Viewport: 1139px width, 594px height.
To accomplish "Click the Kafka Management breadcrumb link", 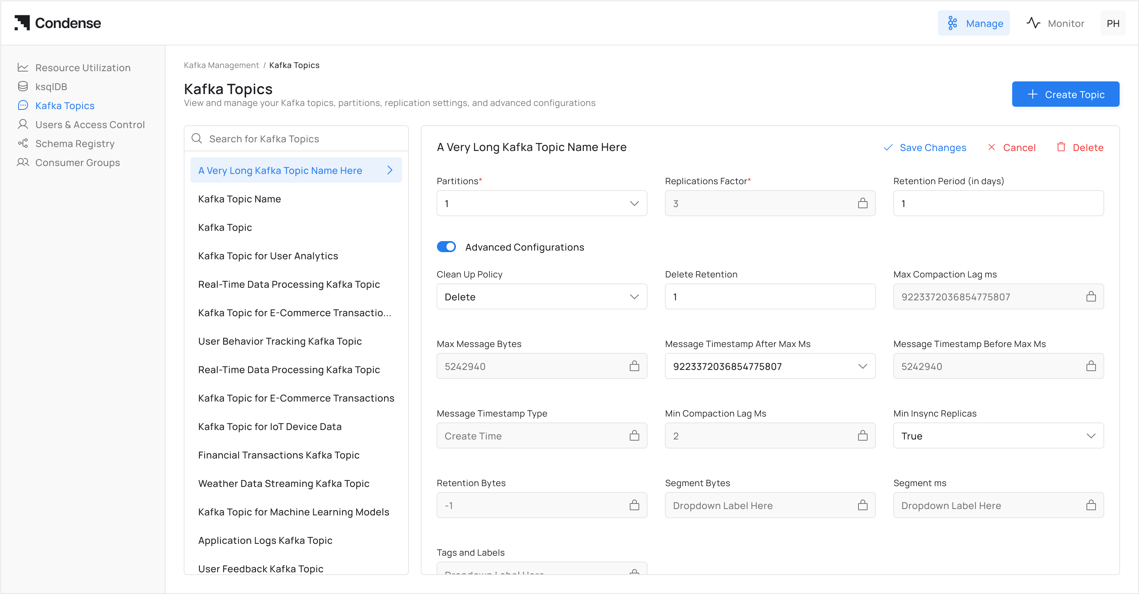I will [x=221, y=65].
